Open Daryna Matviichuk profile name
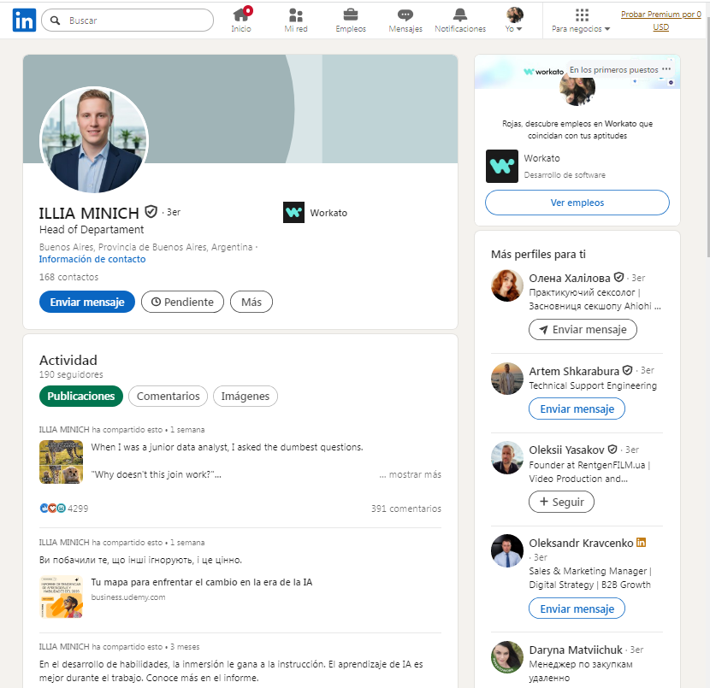This screenshot has height=688, width=710. click(x=576, y=650)
